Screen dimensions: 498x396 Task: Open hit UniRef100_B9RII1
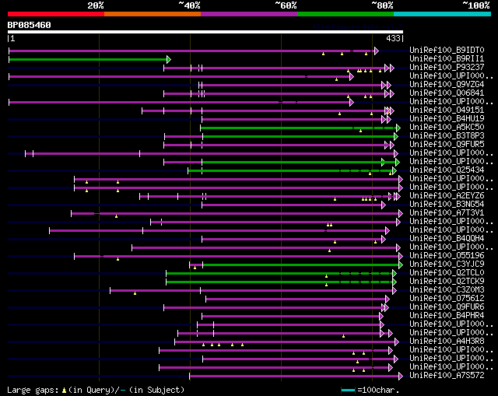[447, 58]
